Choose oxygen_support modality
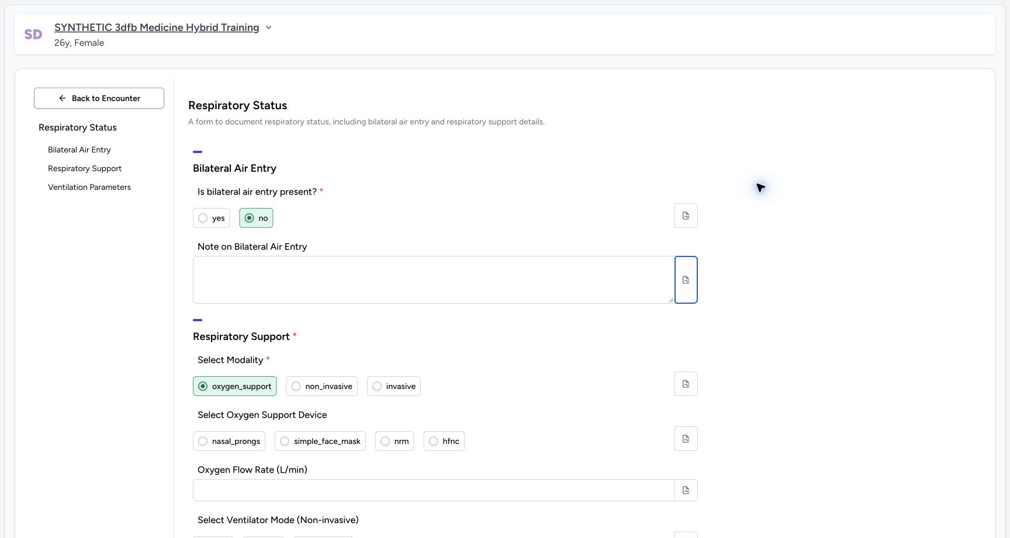This screenshot has height=538, width=1010. [x=234, y=386]
